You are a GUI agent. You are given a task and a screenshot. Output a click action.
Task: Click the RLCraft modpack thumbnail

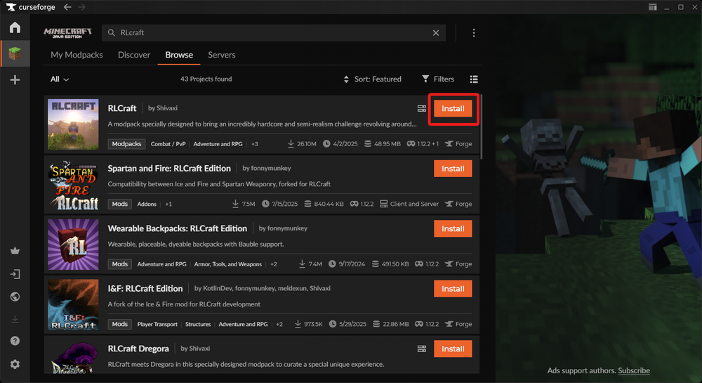pos(74,124)
